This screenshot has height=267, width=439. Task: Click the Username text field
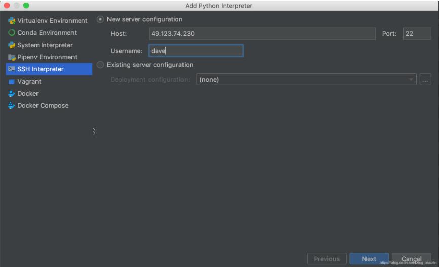196,51
